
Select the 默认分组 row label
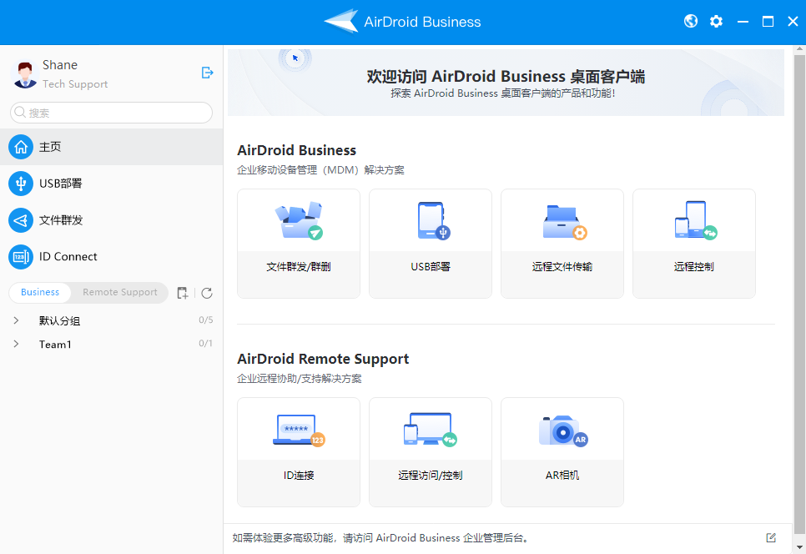tap(59, 320)
